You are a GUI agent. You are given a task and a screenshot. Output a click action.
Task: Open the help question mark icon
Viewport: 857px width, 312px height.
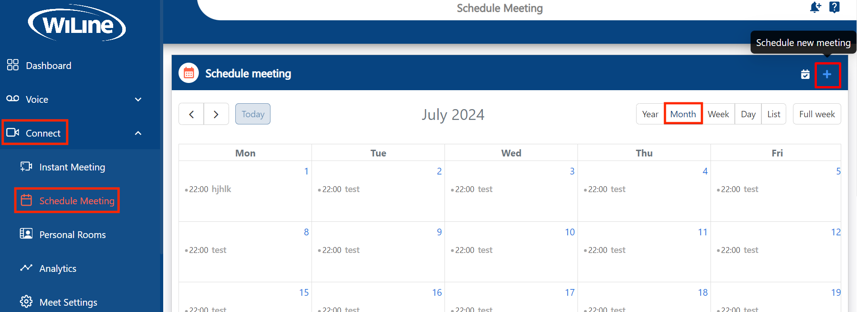point(834,7)
